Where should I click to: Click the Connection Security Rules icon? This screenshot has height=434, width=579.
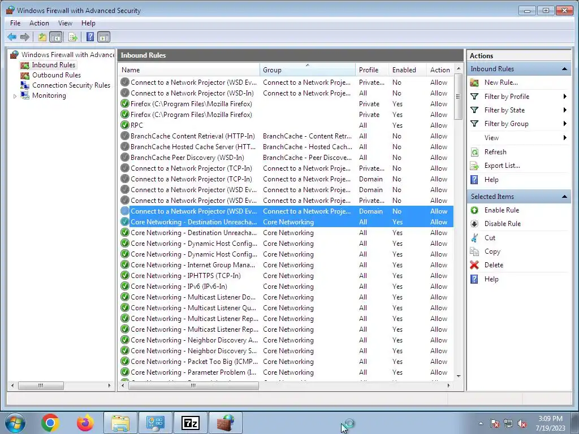tap(25, 85)
